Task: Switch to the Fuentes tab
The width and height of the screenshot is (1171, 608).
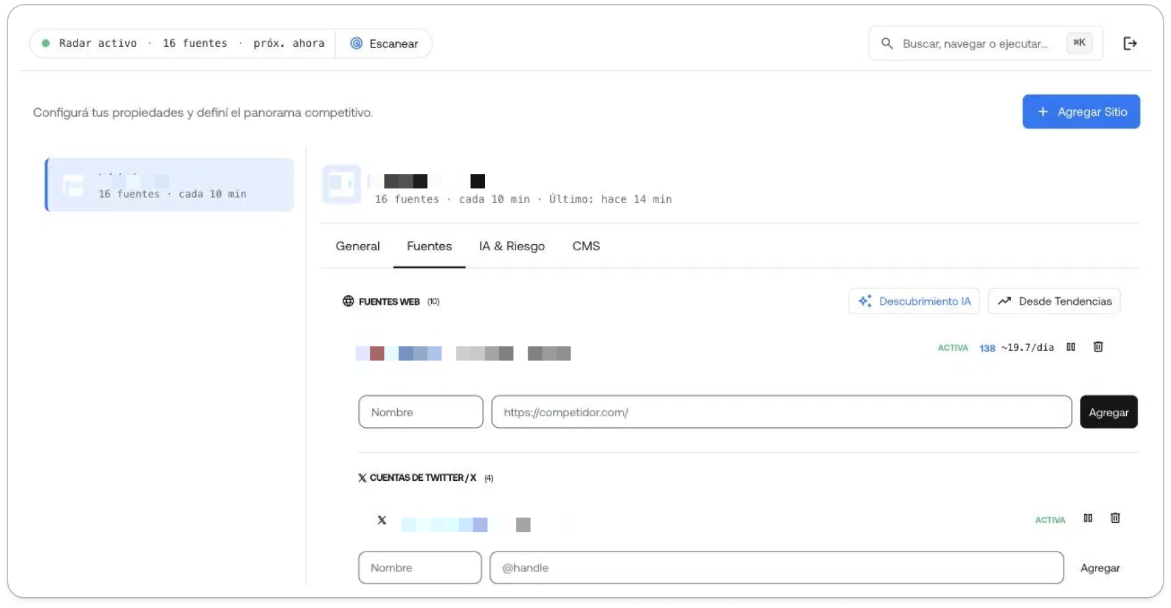Action: 429,246
